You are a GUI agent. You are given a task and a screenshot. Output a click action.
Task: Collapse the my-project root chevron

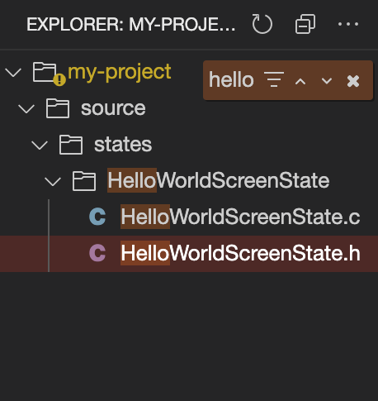tap(13, 72)
